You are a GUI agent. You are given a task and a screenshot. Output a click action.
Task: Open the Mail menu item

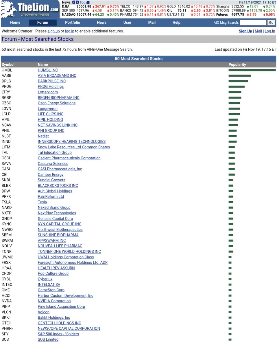coord(152,23)
